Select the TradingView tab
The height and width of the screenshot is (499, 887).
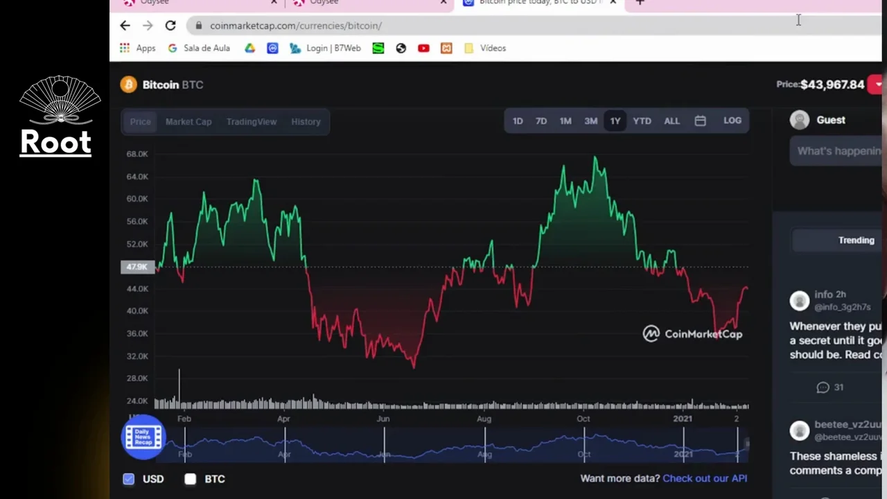[x=251, y=122]
